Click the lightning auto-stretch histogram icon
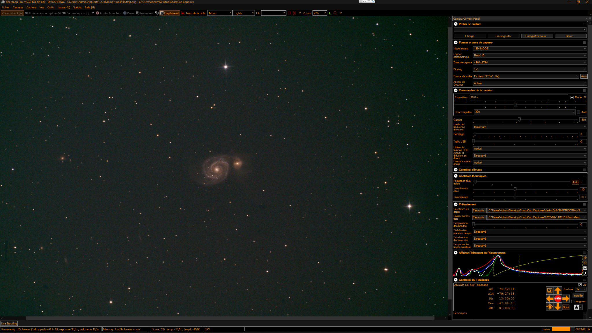The height and width of the screenshot is (333, 592). [x=585, y=258]
